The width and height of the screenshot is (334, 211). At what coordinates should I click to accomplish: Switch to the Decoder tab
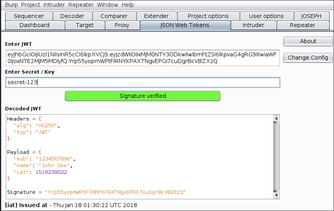[x=72, y=16]
